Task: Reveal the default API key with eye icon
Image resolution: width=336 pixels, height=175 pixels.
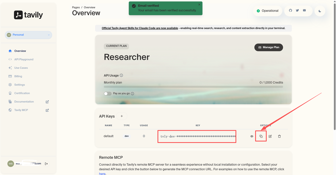Action: tap(252, 136)
